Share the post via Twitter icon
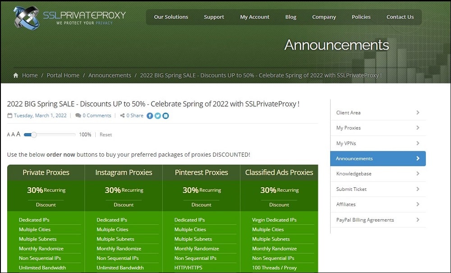This screenshot has width=451, height=273. pos(157,116)
